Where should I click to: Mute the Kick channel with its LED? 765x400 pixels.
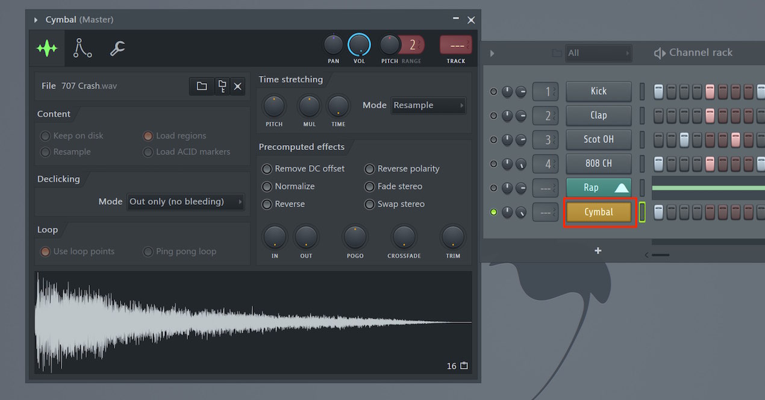pos(494,92)
